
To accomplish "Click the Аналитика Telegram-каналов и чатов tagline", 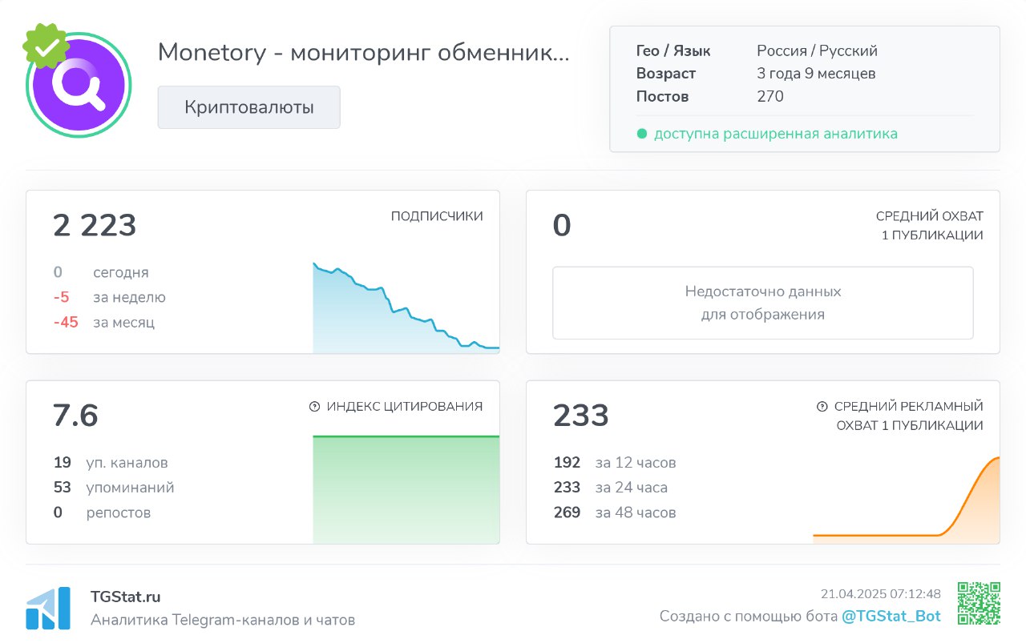I will [x=223, y=621].
